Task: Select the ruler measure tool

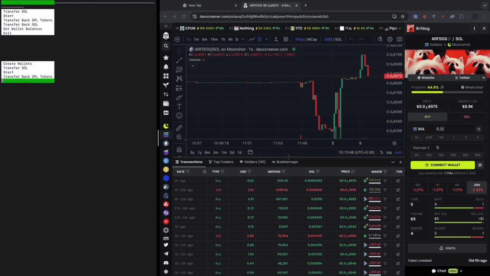Action: coord(179,128)
